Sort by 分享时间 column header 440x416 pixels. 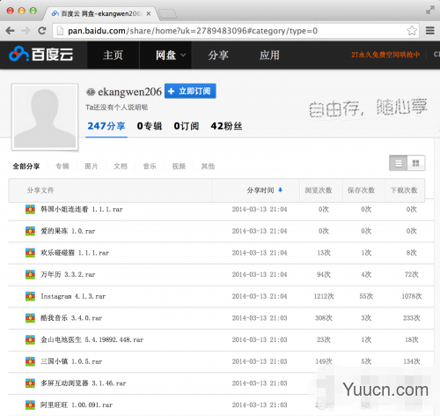(x=260, y=190)
